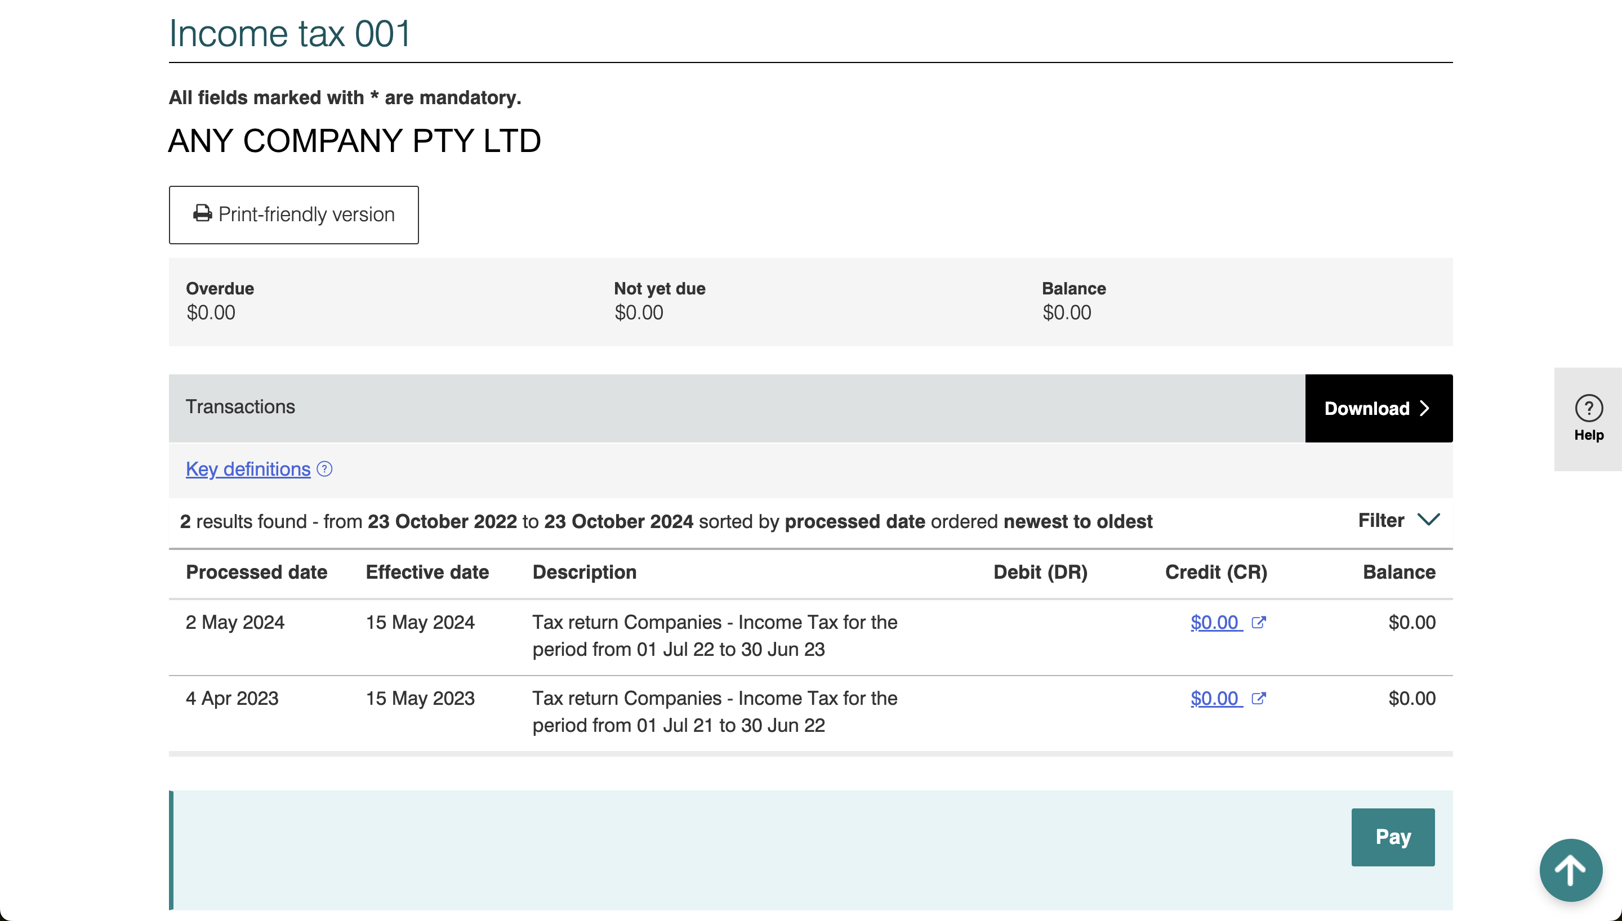Expand the Filter chevron arrow
The height and width of the screenshot is (921, 1622).
click(1428, 520)
